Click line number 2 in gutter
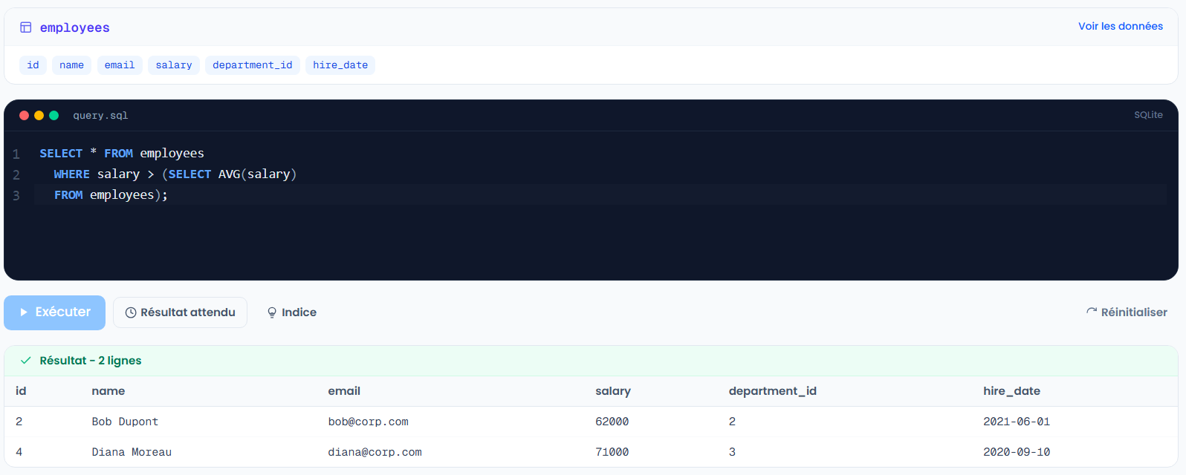Viewport: 1186px width, 475px height. (16, 175)
